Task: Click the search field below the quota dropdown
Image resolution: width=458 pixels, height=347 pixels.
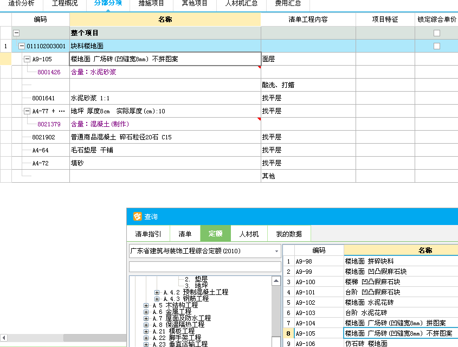Action: tap(205, 267)
